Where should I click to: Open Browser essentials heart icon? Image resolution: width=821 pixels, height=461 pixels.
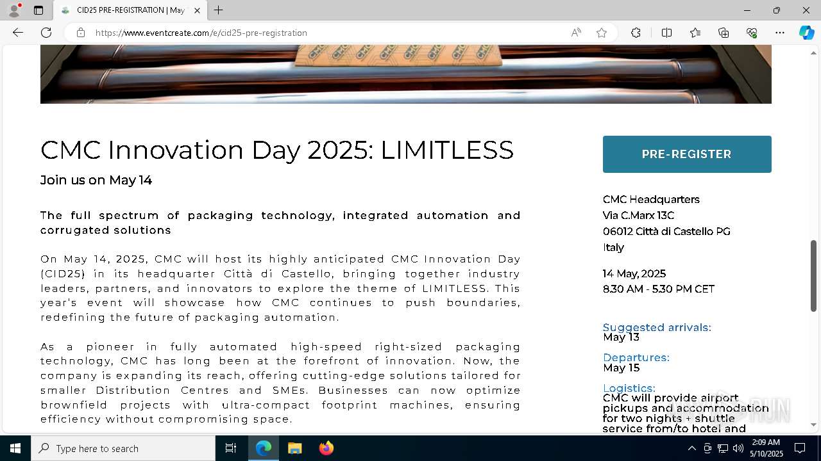pos(752,33)
